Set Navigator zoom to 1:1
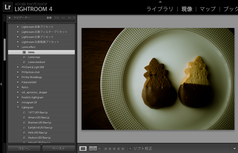 pyautogui.click(x=63, y=18)
